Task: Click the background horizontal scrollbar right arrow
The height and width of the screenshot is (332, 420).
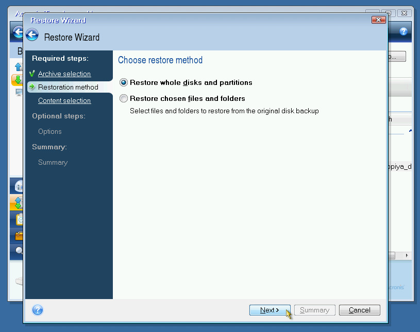Action: 407,255
